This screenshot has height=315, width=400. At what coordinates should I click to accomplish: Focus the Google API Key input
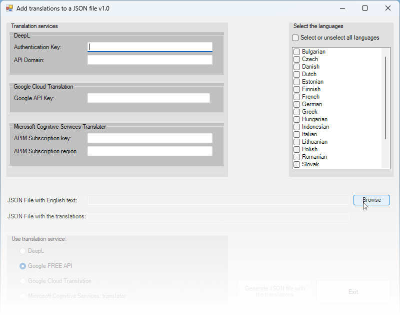[x=148, y=98]
